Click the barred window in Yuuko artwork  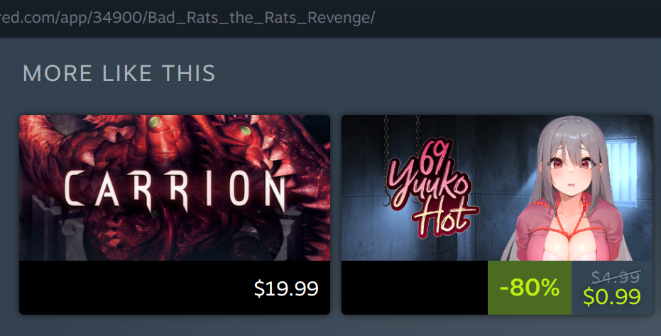pyautogui.click(x=623, y=173)
